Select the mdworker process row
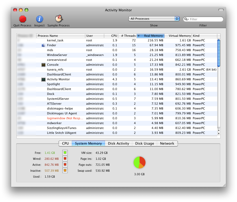 tap(117, 123)
